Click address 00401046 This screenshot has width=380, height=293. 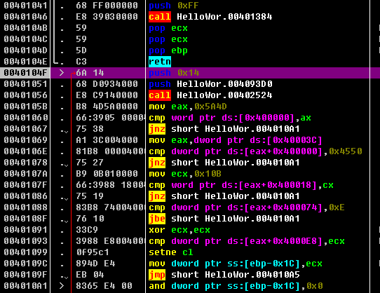[x=25, y=17]
